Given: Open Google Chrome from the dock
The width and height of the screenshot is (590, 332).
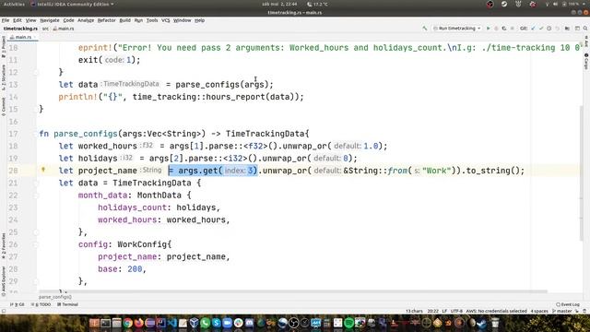Looking at the screenshot, I should (127, 323).
